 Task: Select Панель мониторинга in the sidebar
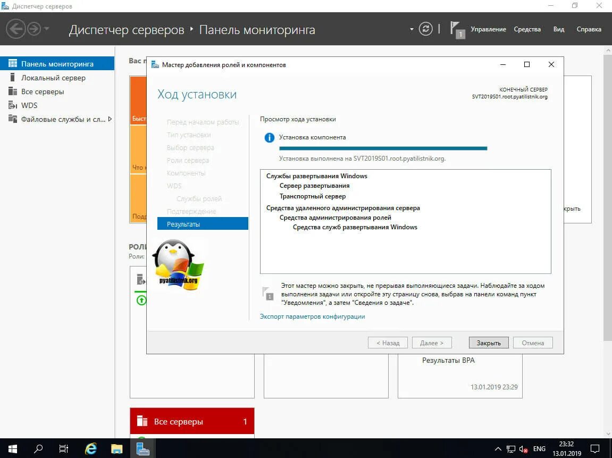click(x=57, y=64)
